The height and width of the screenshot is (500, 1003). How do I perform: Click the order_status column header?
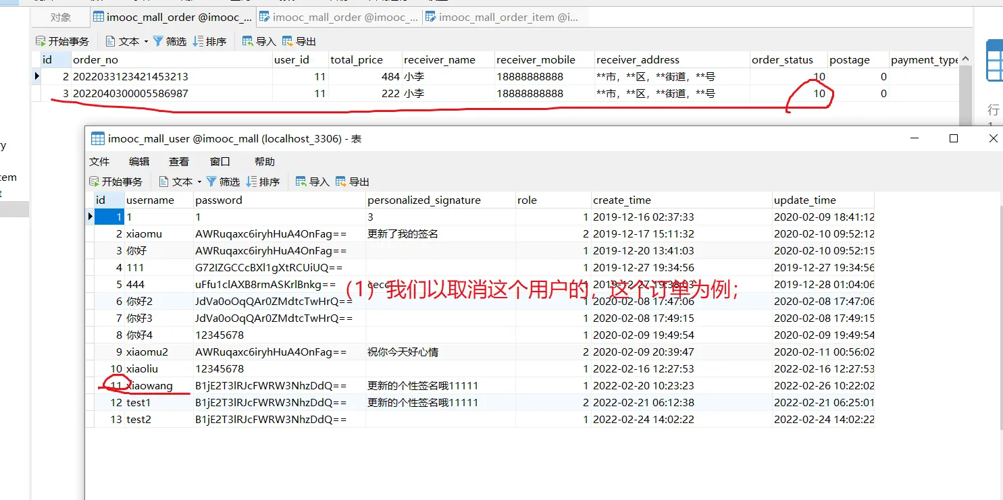[788, 60]
